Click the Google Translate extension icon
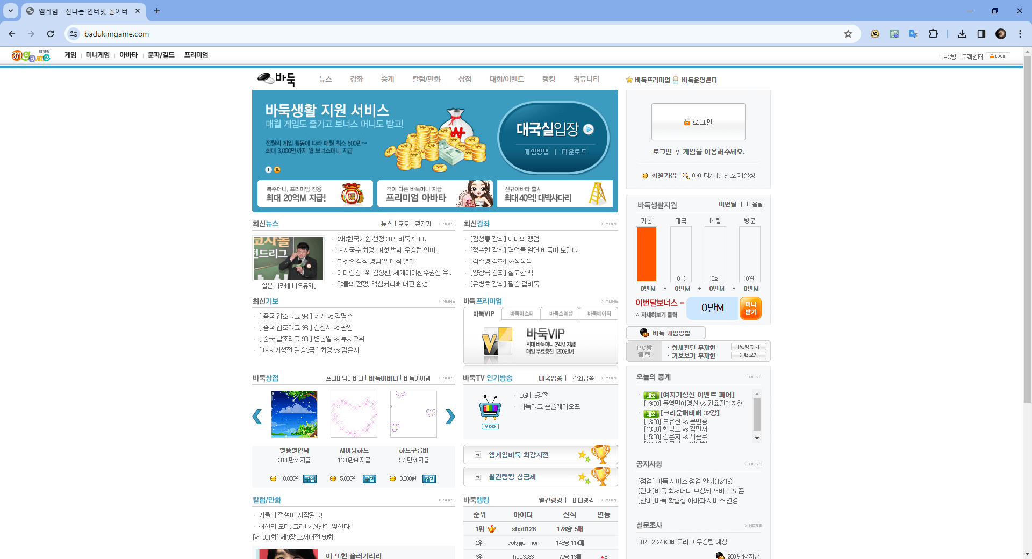1032x559 pixels. click(x=913, y=34)
